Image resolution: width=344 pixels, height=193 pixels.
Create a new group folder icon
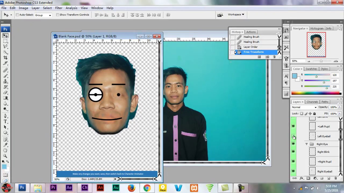click(322, 178)
